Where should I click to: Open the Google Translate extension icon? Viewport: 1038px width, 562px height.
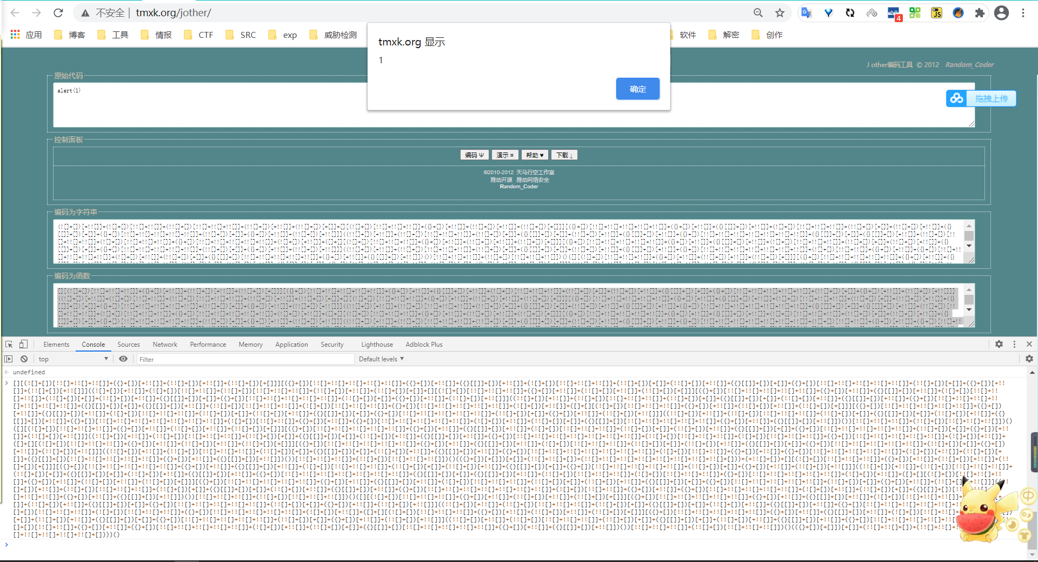pyautogui.click(x=807, y=12)
